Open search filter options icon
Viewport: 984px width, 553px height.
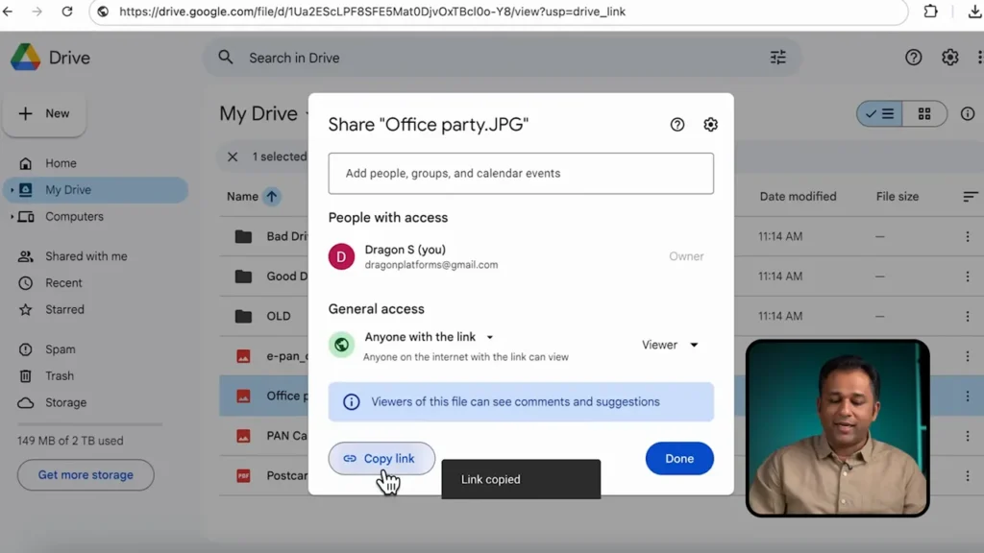point(777,58)
